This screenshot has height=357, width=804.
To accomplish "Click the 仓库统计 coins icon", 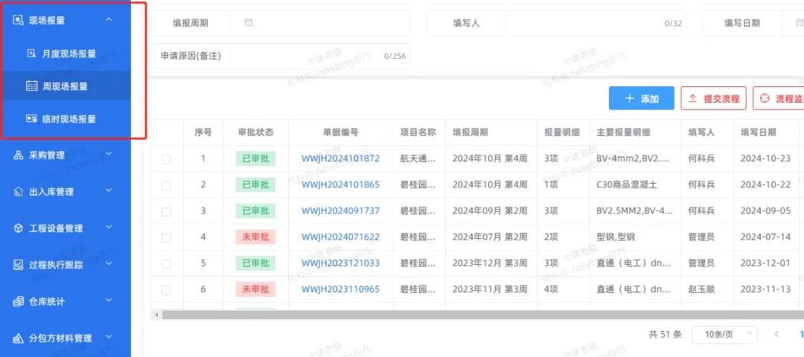I will (x=18, y=302).
